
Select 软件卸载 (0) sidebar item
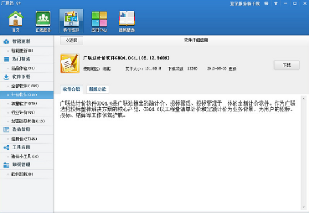(27, 175)
